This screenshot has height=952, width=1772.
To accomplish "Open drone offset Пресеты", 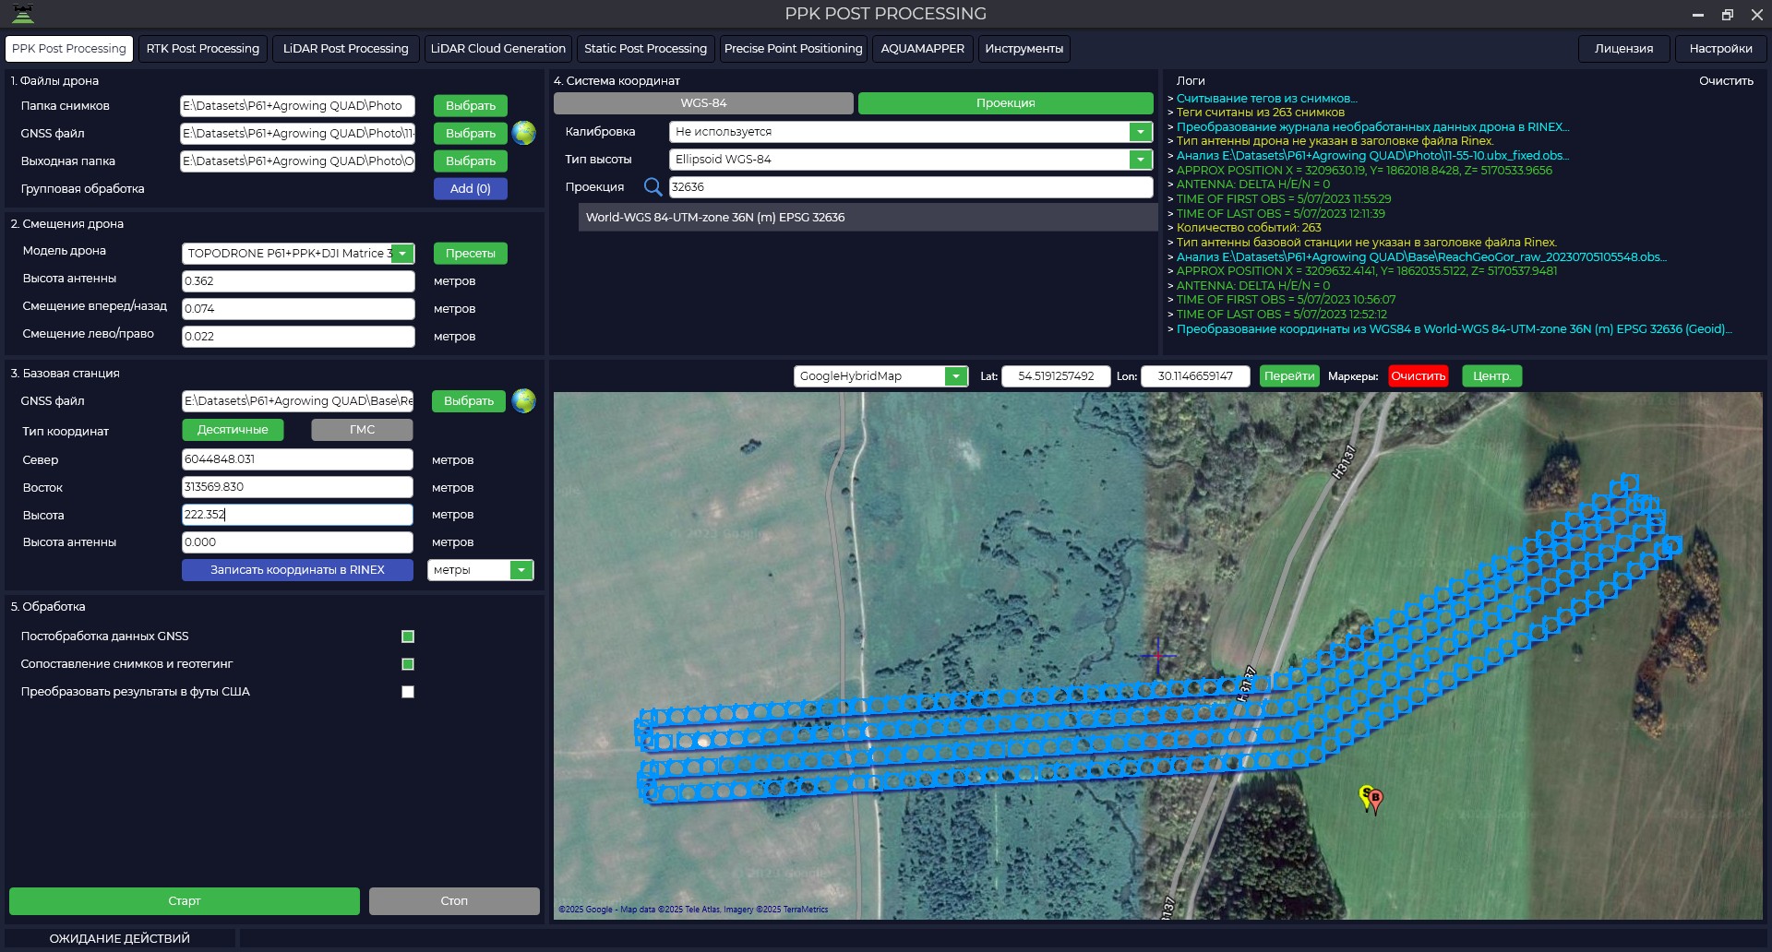I will (471, 254).
